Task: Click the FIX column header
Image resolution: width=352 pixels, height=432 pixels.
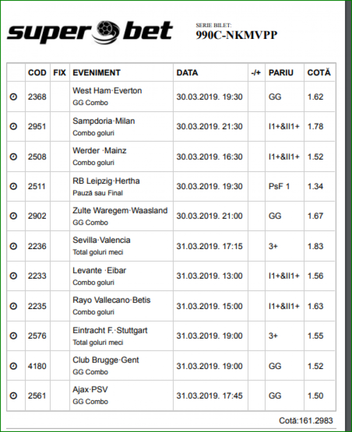Action: pos(60,73)
